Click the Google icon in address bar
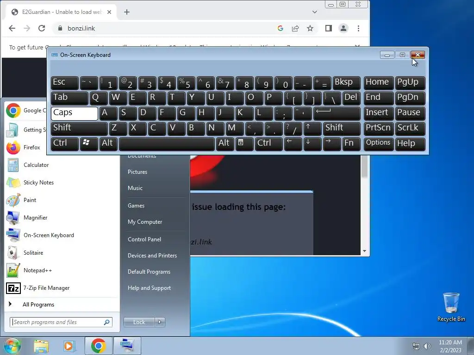 point(281,28)
